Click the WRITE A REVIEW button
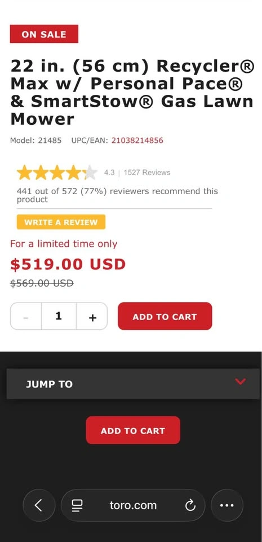Viewport: 262px width, 542px height. (61, 222)
